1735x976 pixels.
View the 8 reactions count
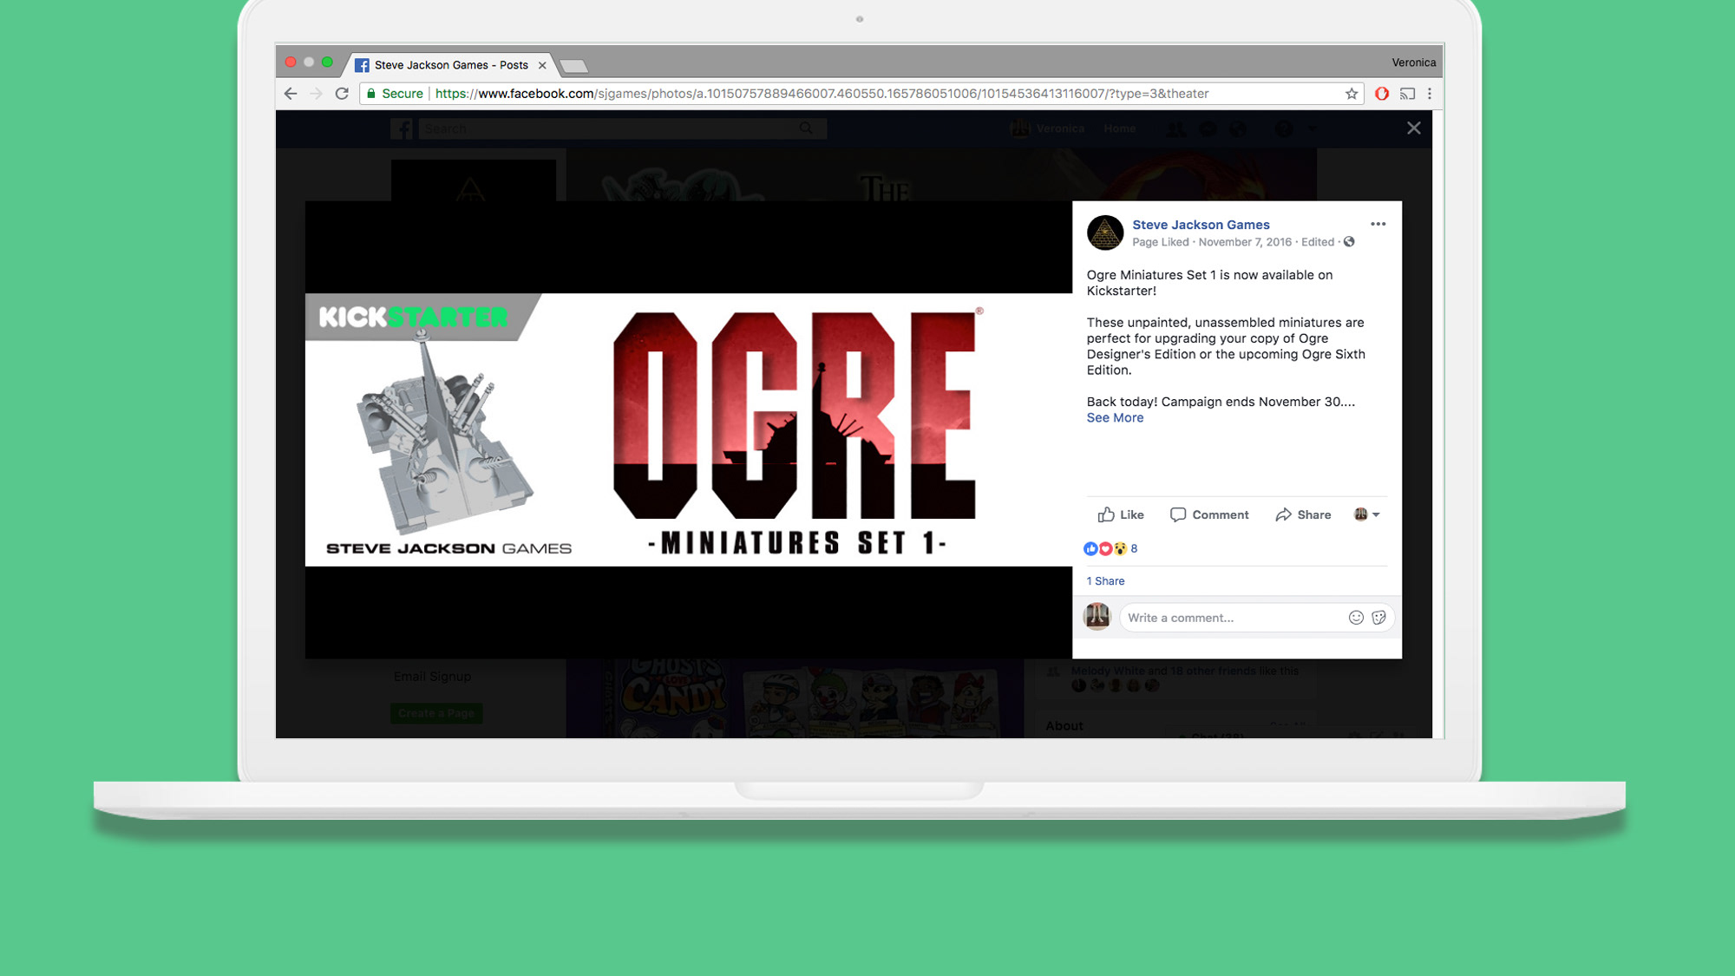1134,548
